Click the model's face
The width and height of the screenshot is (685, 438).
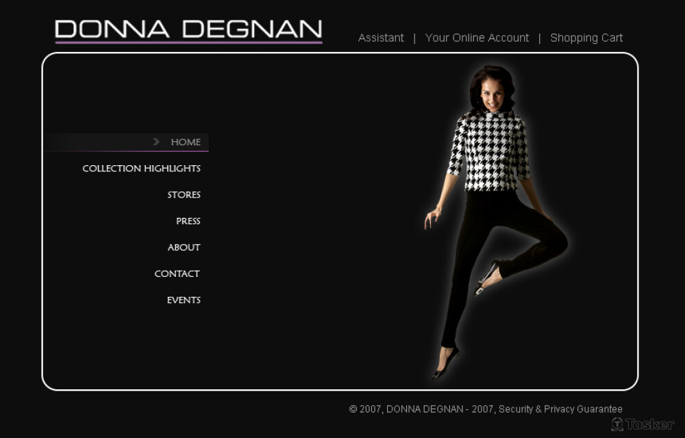tap(492, 95)
